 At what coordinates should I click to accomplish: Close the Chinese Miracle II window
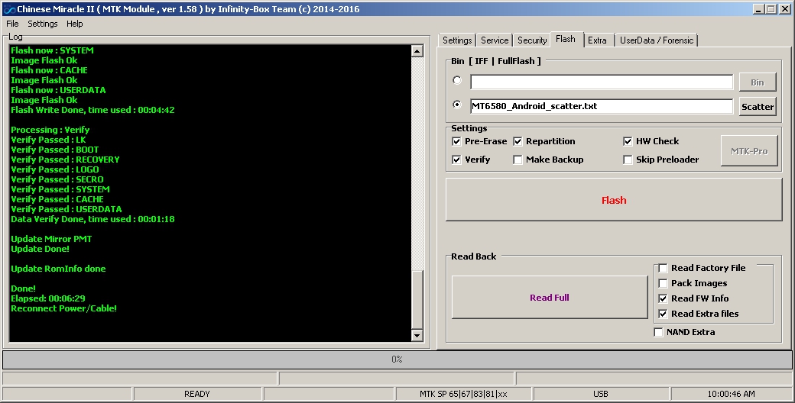tap(785, 9)
